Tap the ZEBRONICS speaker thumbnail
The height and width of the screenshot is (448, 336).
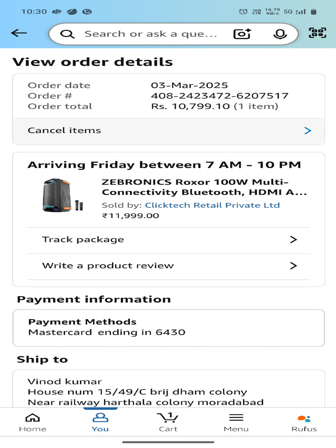[60, 195]
